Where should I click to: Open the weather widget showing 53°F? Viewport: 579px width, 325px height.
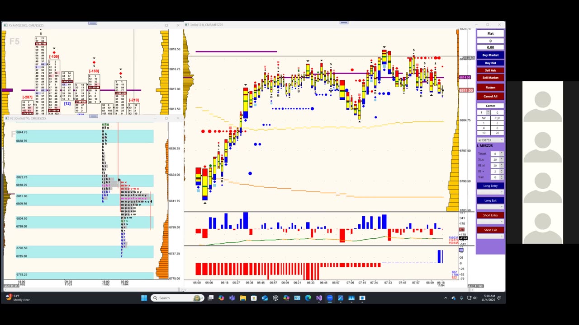click(x=18, y=298)
